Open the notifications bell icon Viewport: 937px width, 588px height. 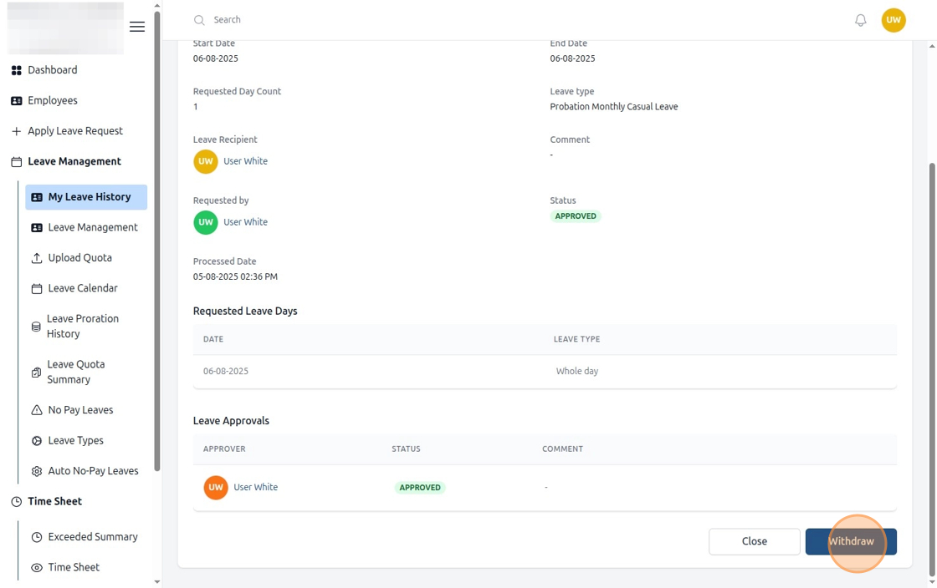(861, 20)
